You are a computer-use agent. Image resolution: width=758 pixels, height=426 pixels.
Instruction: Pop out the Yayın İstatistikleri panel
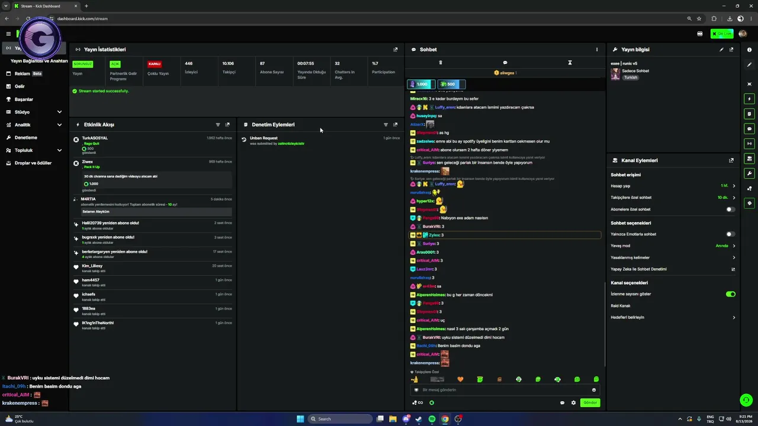(396, 50)
